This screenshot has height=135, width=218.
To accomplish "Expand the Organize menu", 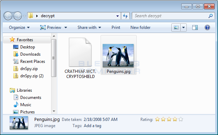I will [19, 27].
